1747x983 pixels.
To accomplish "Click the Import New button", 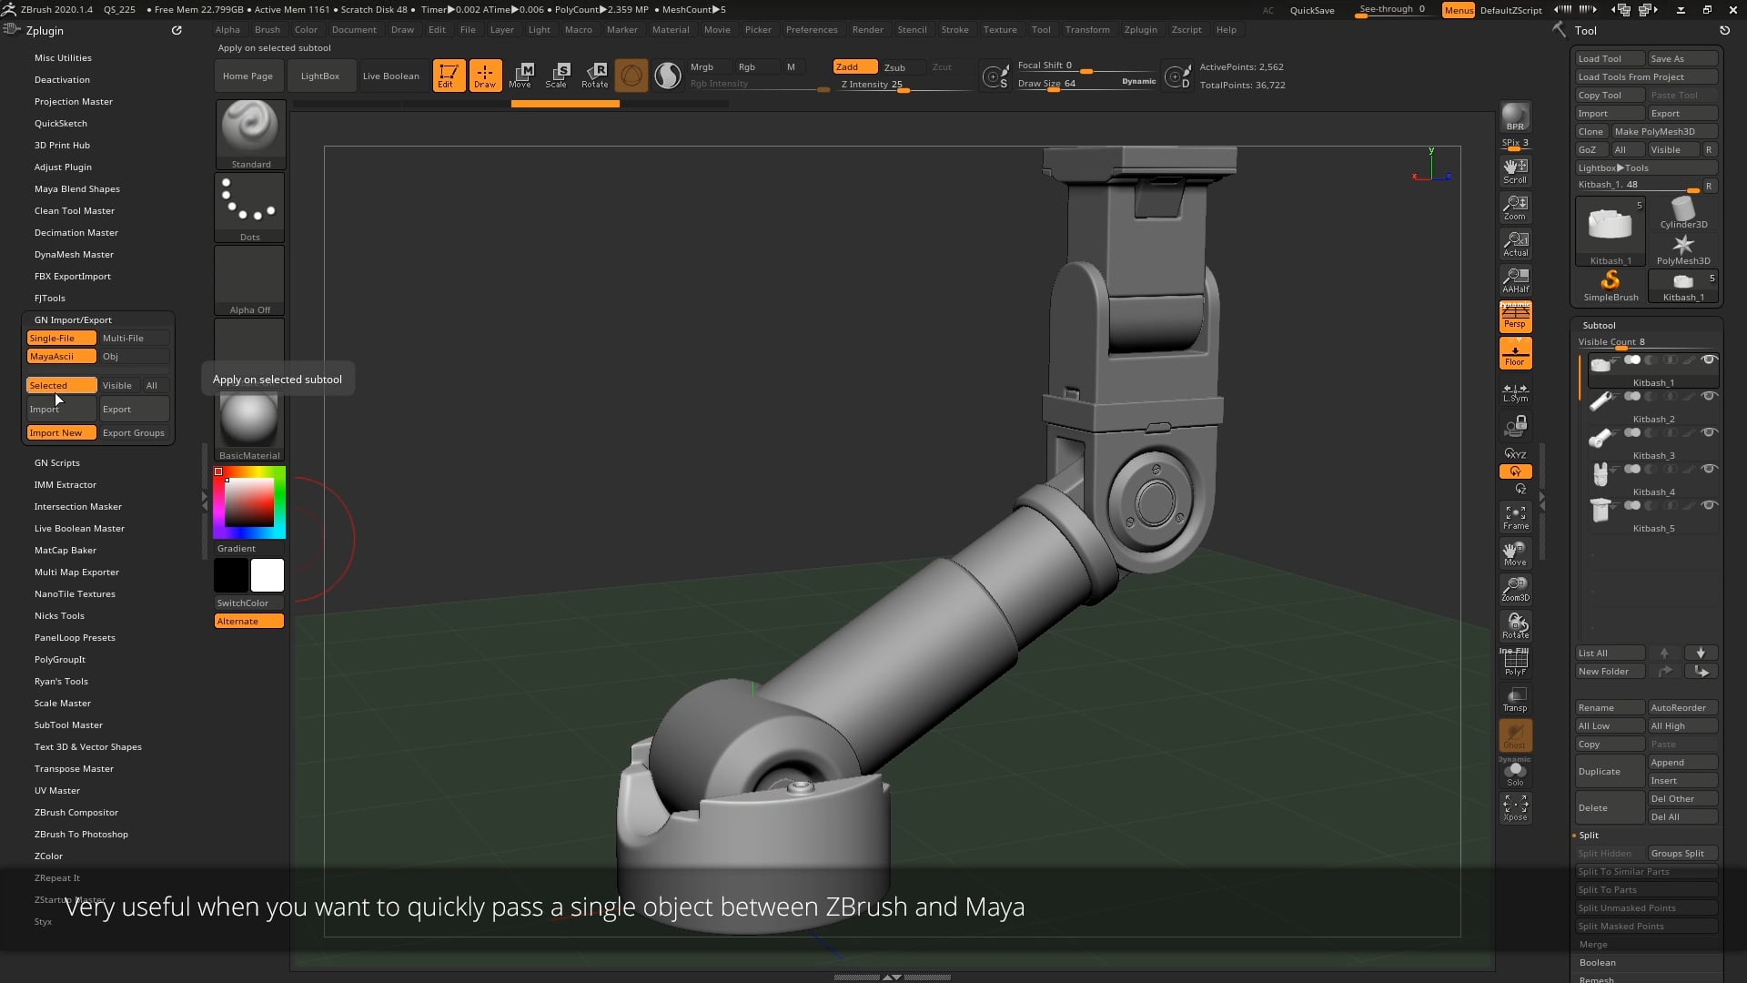I will pos(61,432).
